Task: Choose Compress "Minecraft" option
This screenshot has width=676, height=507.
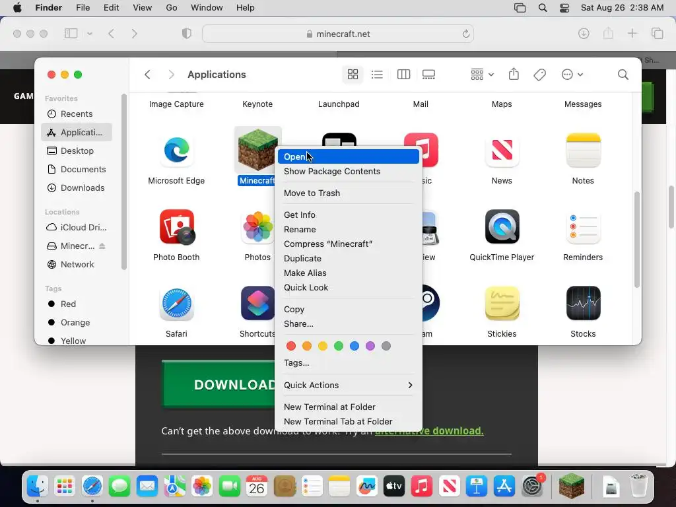Action: pos(349,244)
